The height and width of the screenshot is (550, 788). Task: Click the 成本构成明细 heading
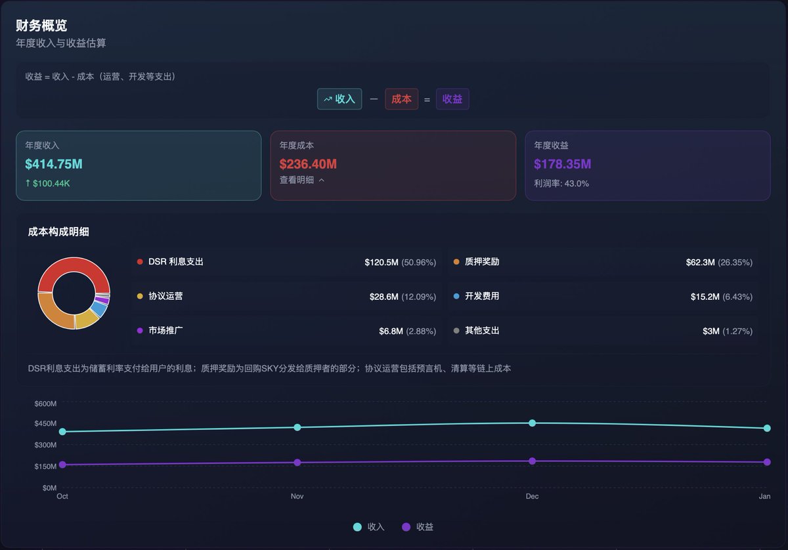(58, 232)
